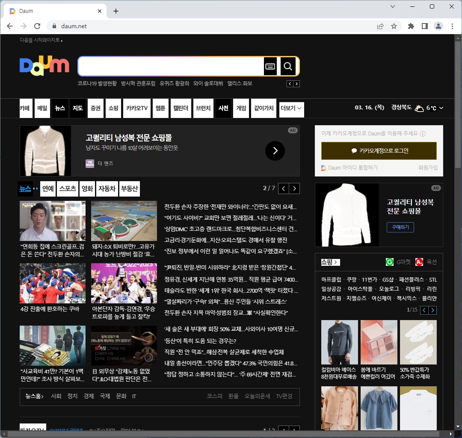
Task: Switch to the 스포츠 news tab
Action: tap(68, 189)
